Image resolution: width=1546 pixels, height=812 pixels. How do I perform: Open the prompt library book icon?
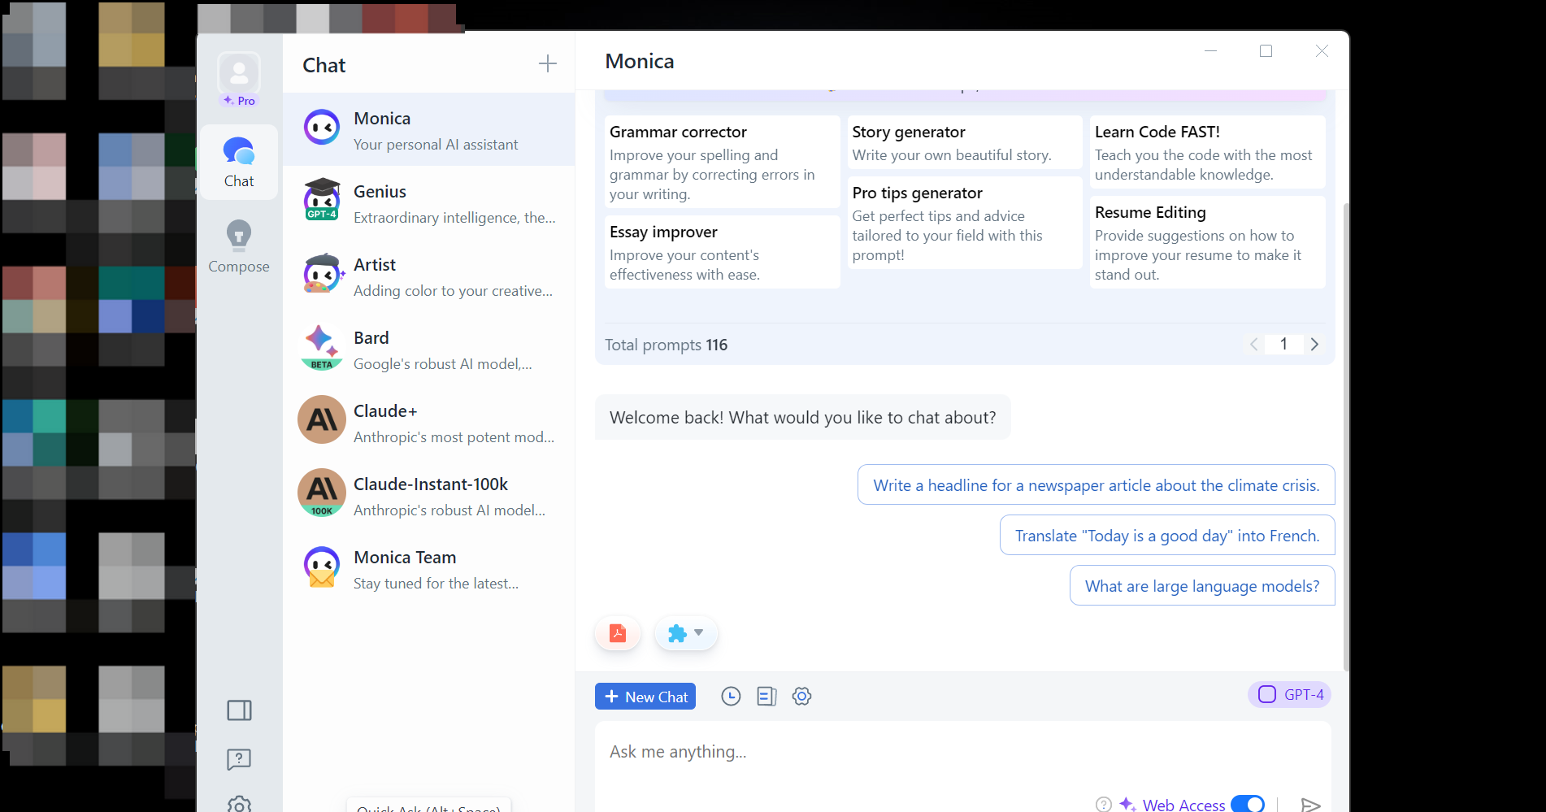tap(766, 697)
